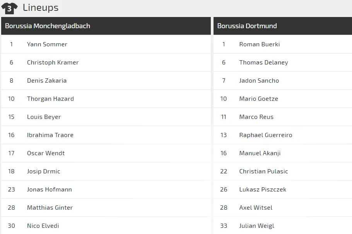Open Yann Sommer's player entry
The image size is (352, 234).
coord(47,44)
